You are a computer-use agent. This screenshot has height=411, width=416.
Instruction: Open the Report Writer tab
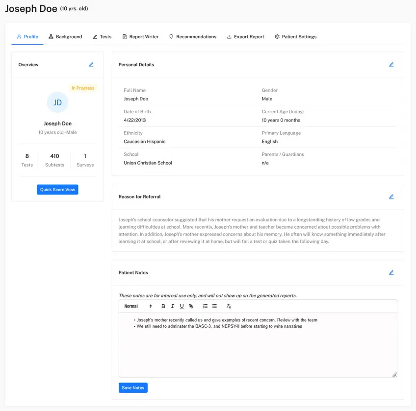[x=140, y=37]
